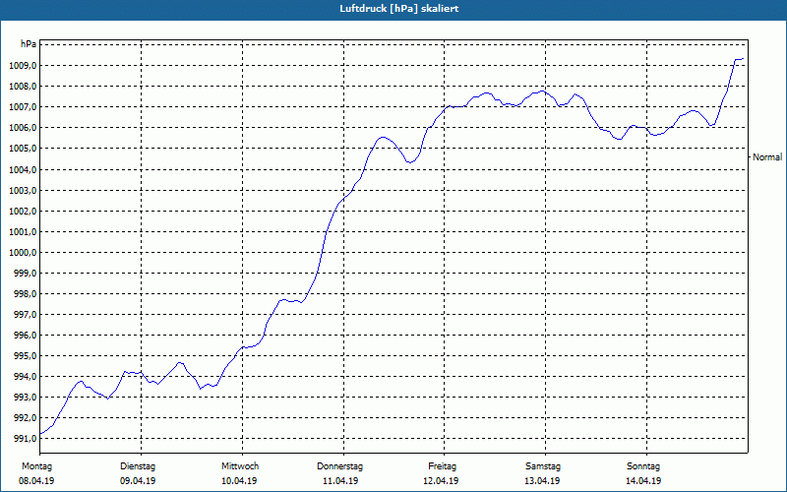Select the 1009,0 axis value
787x492 pixels.
pos(22,66)
